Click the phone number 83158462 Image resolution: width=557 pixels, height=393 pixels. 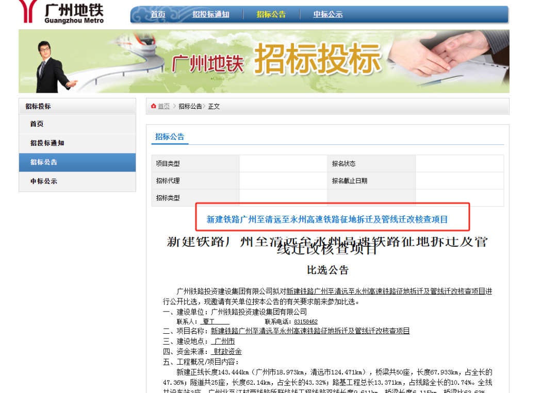306,322
